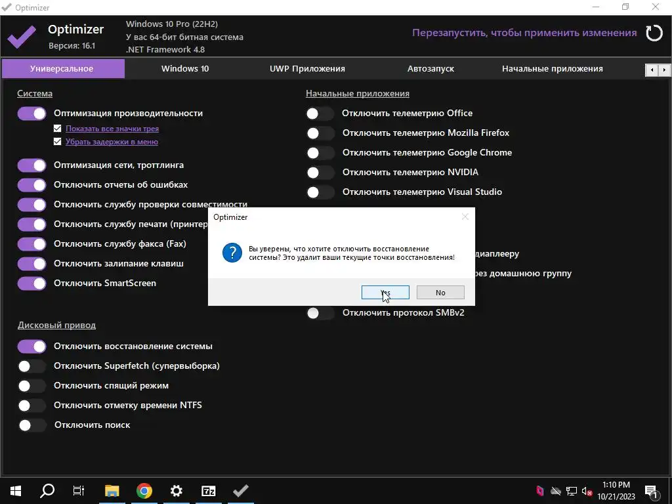The width and height of the screenshot is (672, 504).
Task: Click the purple tray icon
Action: tap(540, 491)
